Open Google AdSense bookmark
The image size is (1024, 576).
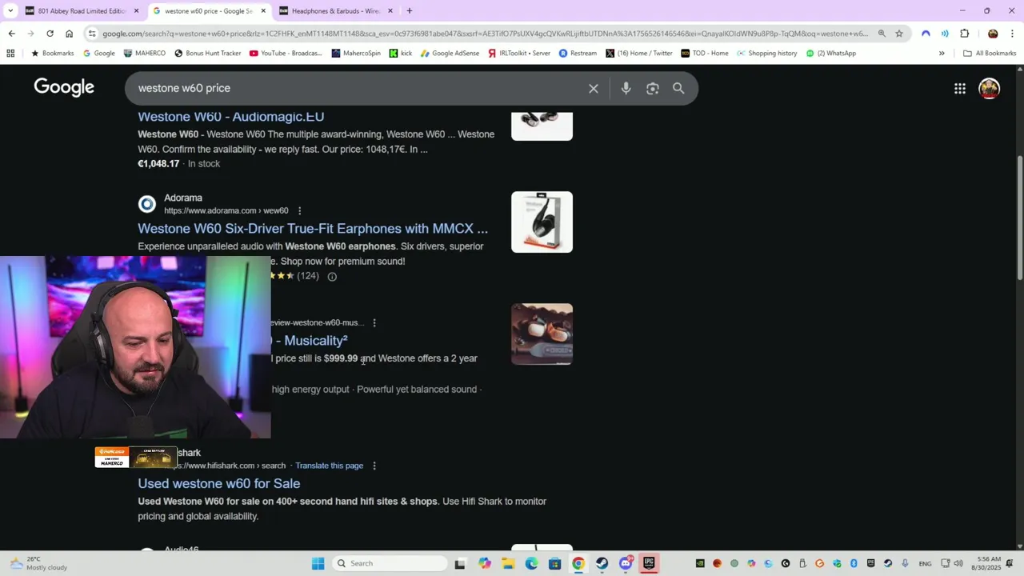(450, 54)
